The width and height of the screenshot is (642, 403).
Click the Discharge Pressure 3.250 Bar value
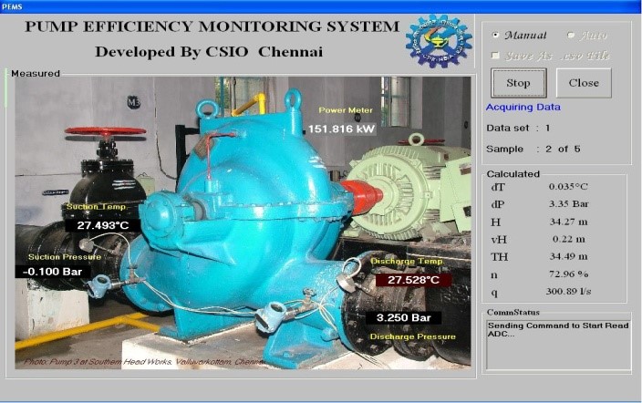[403, 318]
